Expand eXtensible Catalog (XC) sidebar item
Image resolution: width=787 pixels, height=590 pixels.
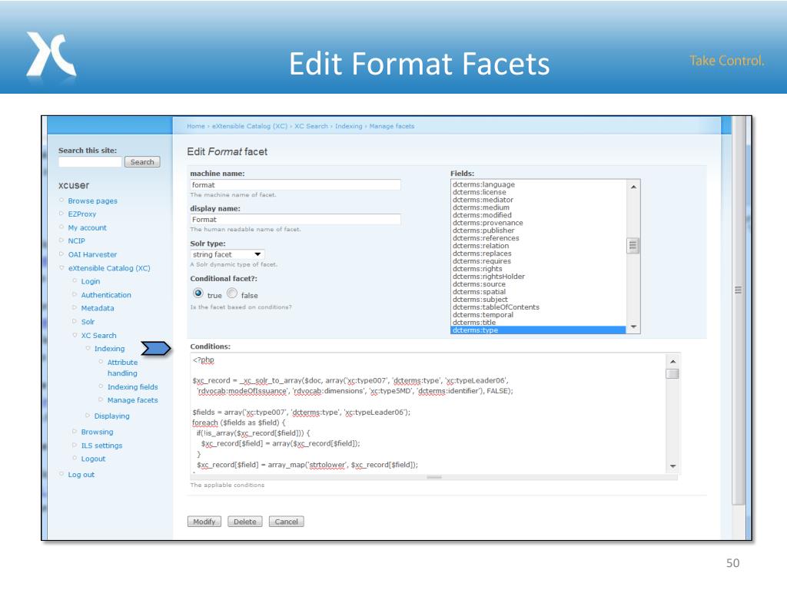[109, 268]
